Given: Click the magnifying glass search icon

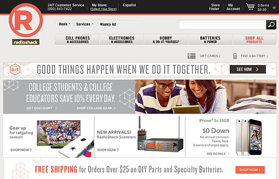Looking at the screenshot, I should point(271,25).
